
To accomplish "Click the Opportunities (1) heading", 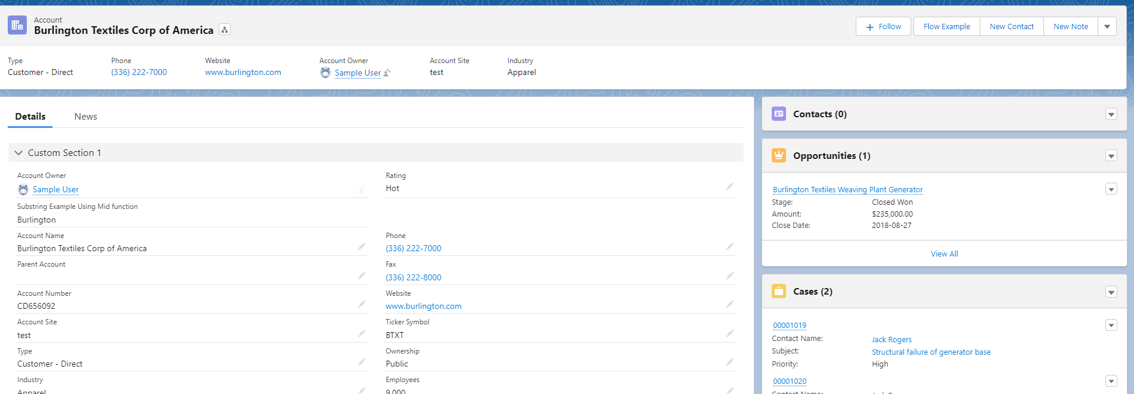I will (x=832, y=155).
